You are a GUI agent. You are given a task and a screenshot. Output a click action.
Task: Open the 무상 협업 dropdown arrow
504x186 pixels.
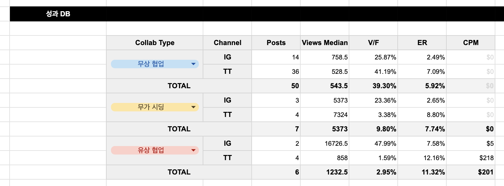click(193, 64)
